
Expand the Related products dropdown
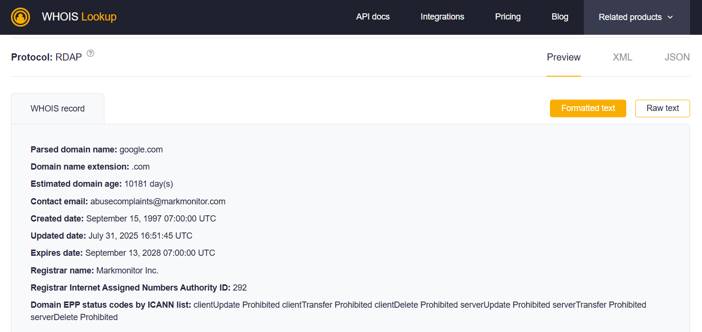pyautogui.click(x=637, y=17)
